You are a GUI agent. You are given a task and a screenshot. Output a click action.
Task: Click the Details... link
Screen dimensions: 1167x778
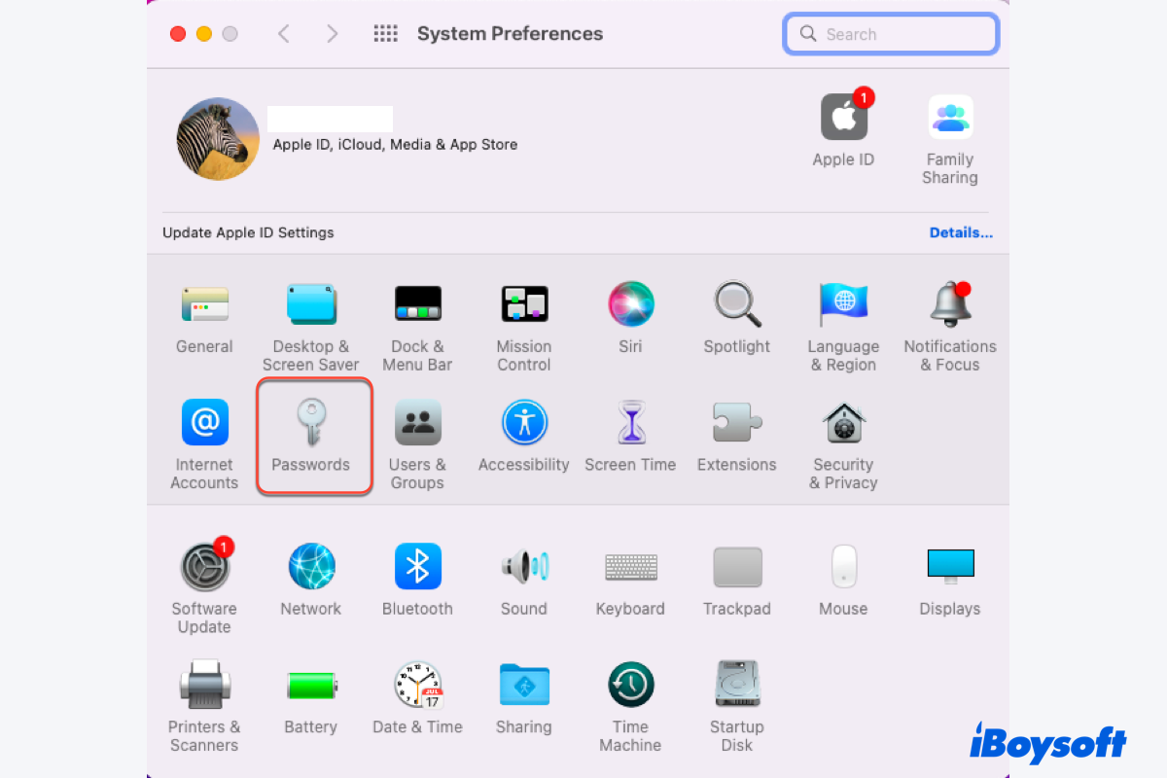tap(961, 233)
